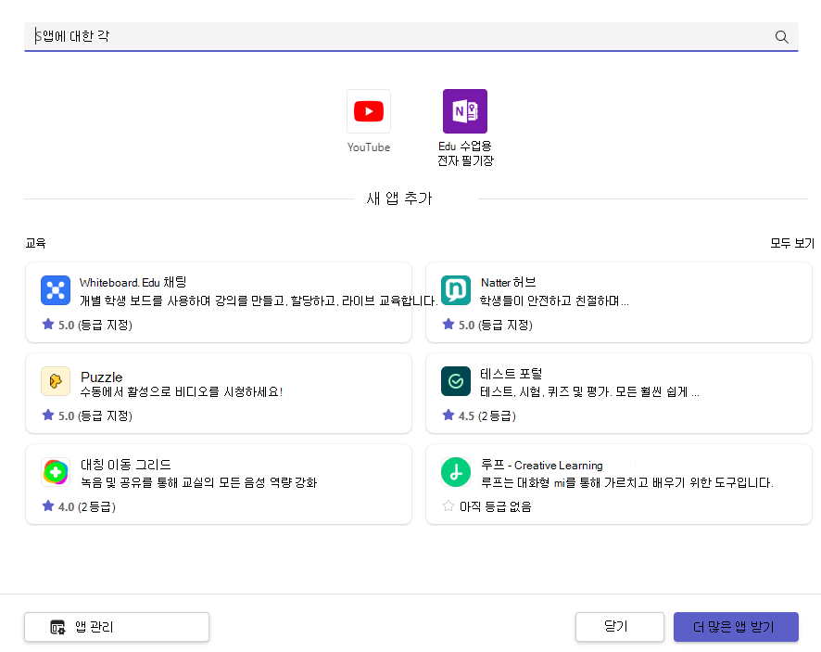
Task: Click the 앱 관리 button
Action: coord(117,627)
